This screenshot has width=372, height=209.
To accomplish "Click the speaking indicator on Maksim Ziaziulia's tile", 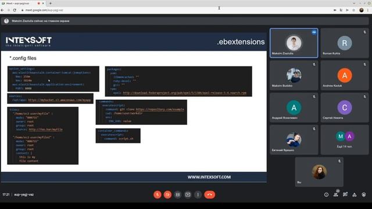I will [x=314, y=33].
